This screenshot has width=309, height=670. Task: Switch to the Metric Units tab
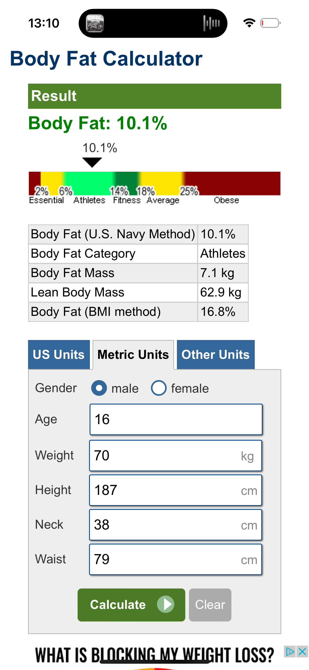133,354
